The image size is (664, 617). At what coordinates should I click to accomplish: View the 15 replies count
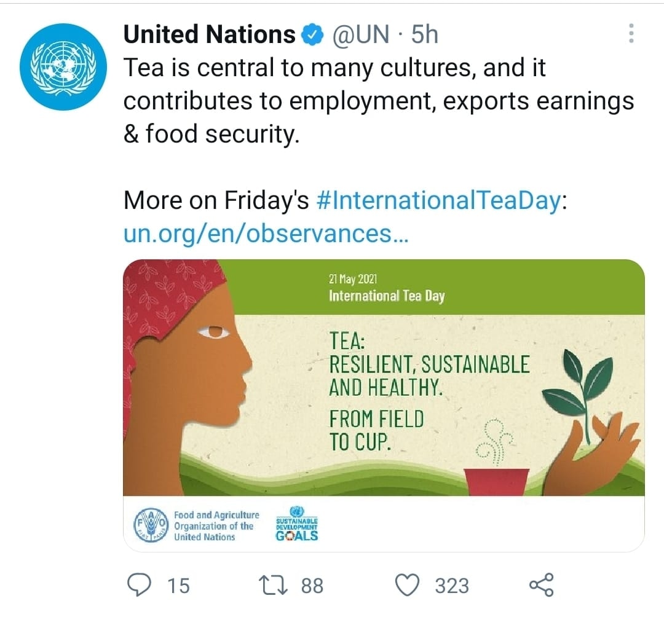pyautogui.click(x=179, y=586)
